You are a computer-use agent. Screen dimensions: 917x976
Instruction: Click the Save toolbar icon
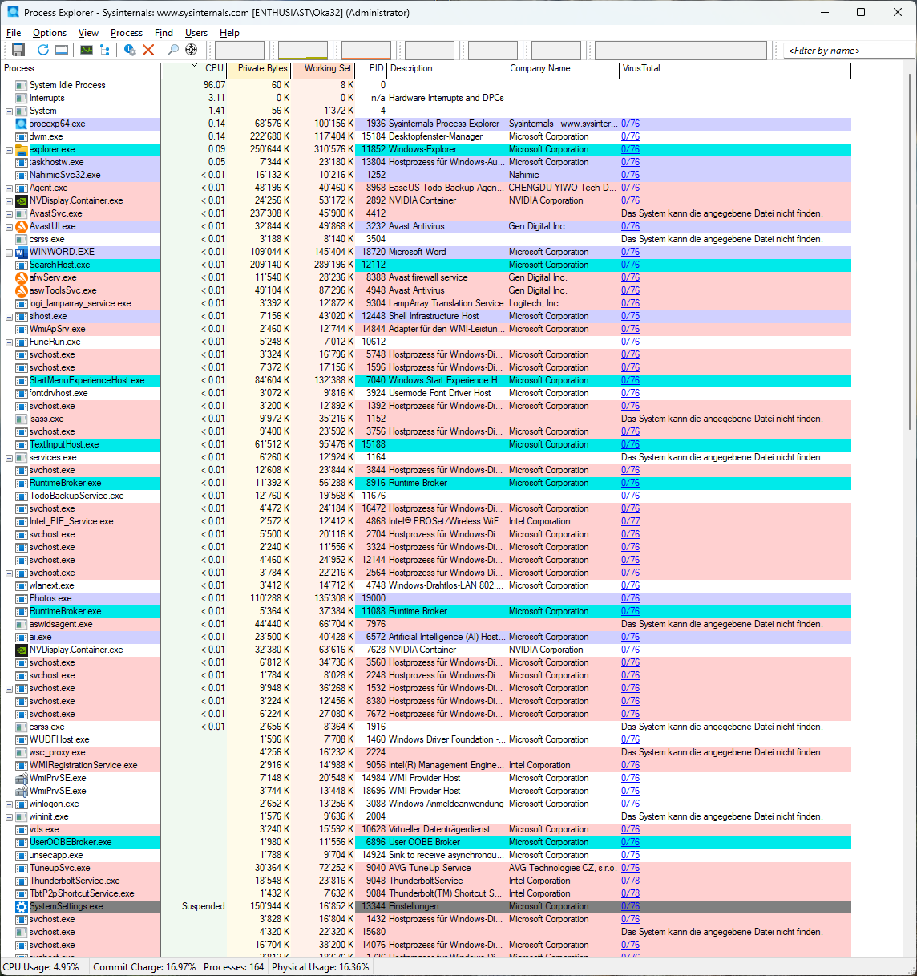pos(18,50)
